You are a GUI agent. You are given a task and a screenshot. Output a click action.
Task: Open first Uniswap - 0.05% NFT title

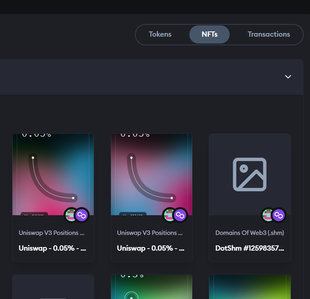(52, 248)
